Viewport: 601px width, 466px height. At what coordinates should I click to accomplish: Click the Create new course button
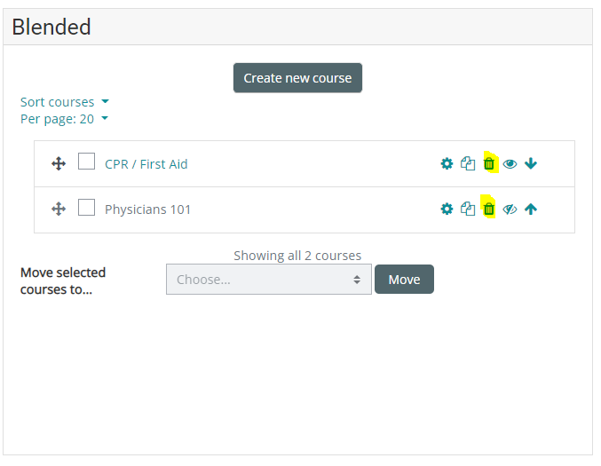point(297,78)
